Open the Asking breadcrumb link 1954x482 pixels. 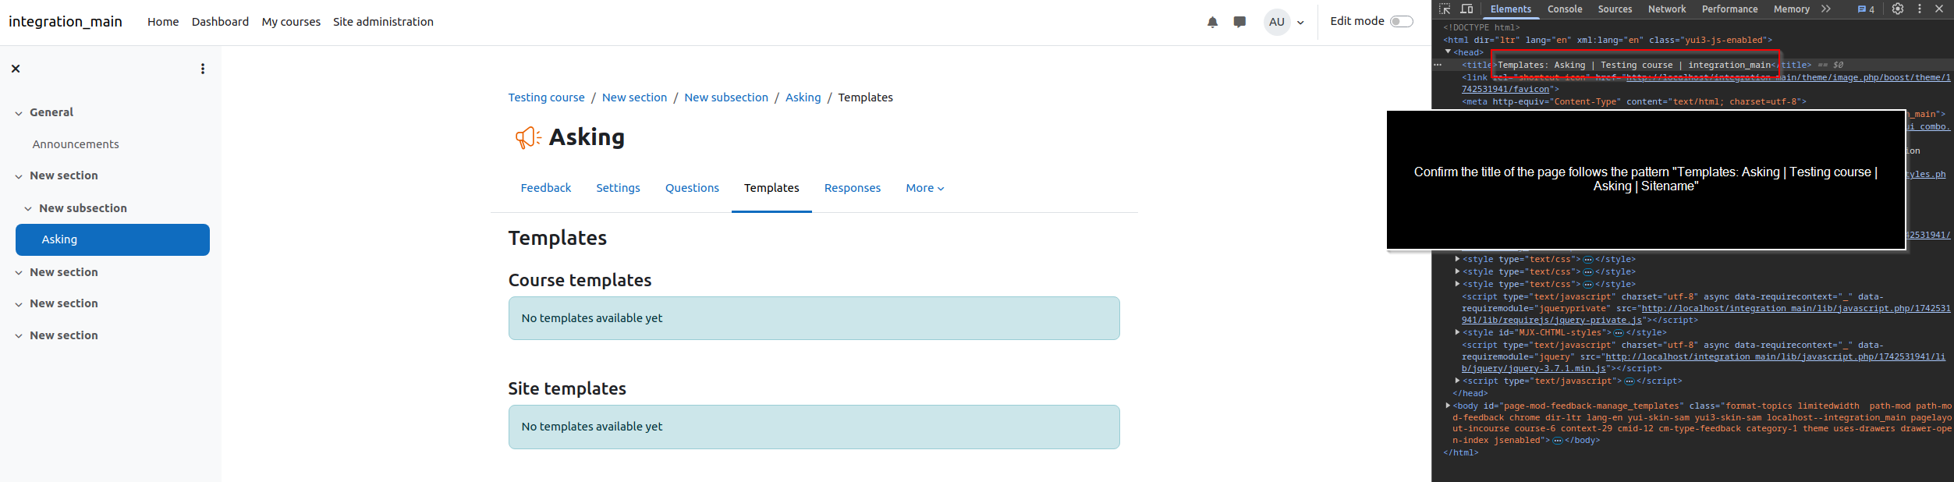click(803, 97)
